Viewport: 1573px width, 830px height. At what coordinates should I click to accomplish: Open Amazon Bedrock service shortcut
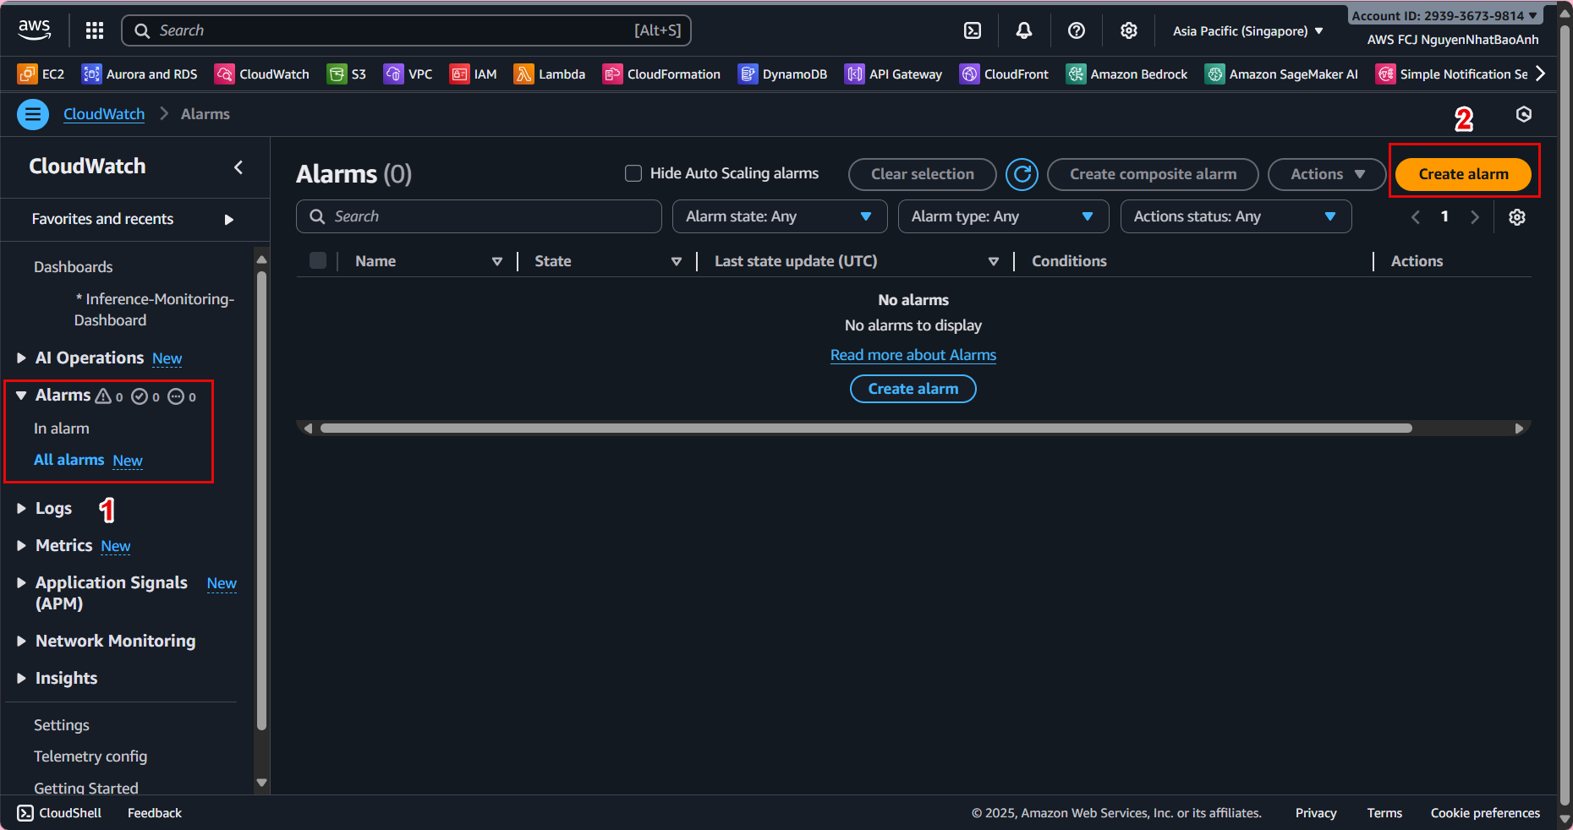click(x=1126, y=74)
